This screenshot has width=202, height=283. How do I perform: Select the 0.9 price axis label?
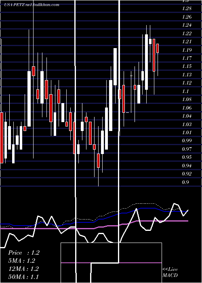coord(185,182)
